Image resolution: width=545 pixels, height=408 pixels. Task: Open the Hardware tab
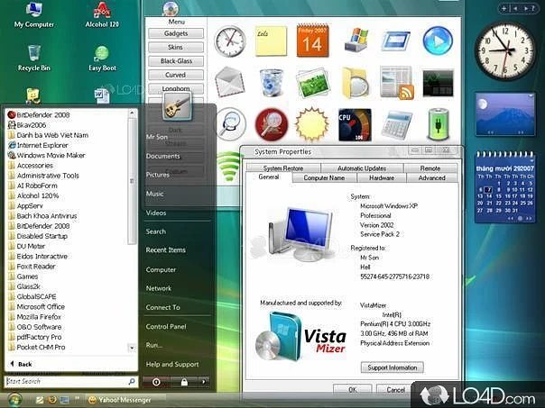coord(382,177)
